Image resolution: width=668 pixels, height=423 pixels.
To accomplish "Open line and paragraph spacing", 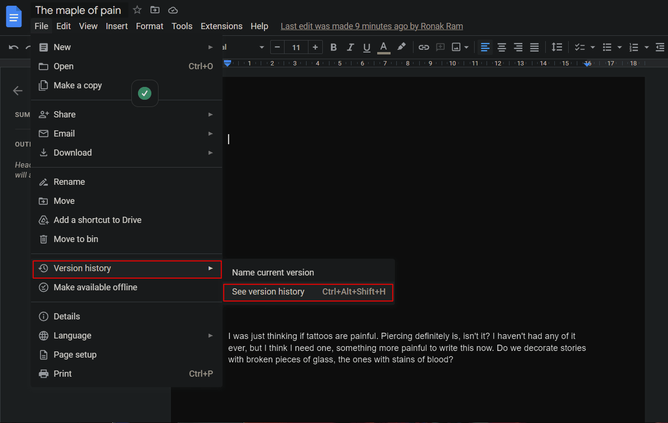I will [x=557, y=47].
